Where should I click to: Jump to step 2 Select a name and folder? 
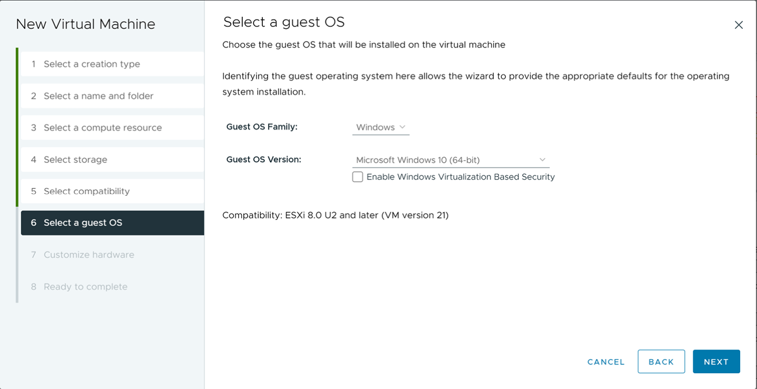point(98,96)
